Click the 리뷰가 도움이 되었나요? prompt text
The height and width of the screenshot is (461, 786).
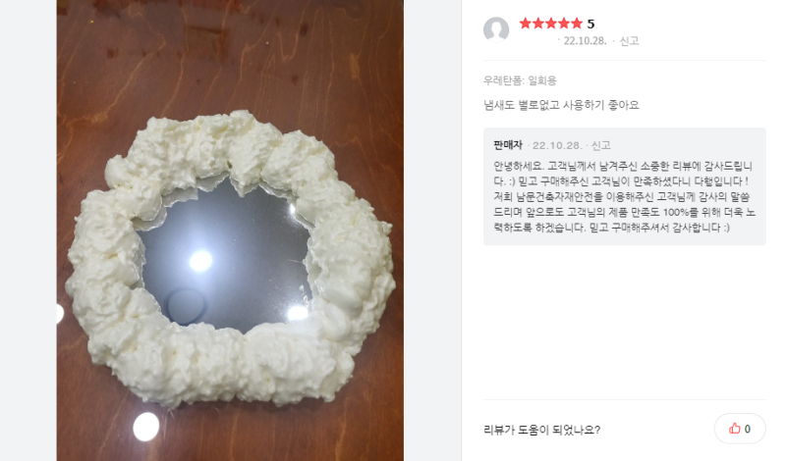[542, 430]
